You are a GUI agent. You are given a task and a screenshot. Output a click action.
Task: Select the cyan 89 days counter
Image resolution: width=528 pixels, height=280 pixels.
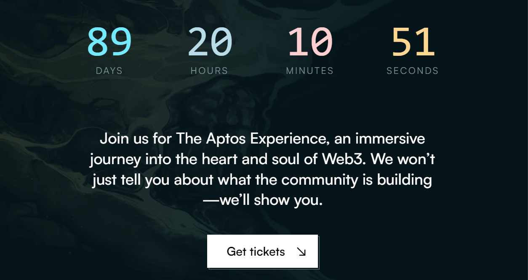click(x=109, y=42)
